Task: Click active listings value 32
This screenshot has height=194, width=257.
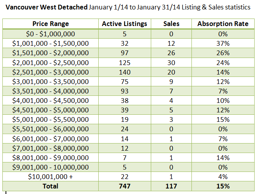Action: [125, 43]
